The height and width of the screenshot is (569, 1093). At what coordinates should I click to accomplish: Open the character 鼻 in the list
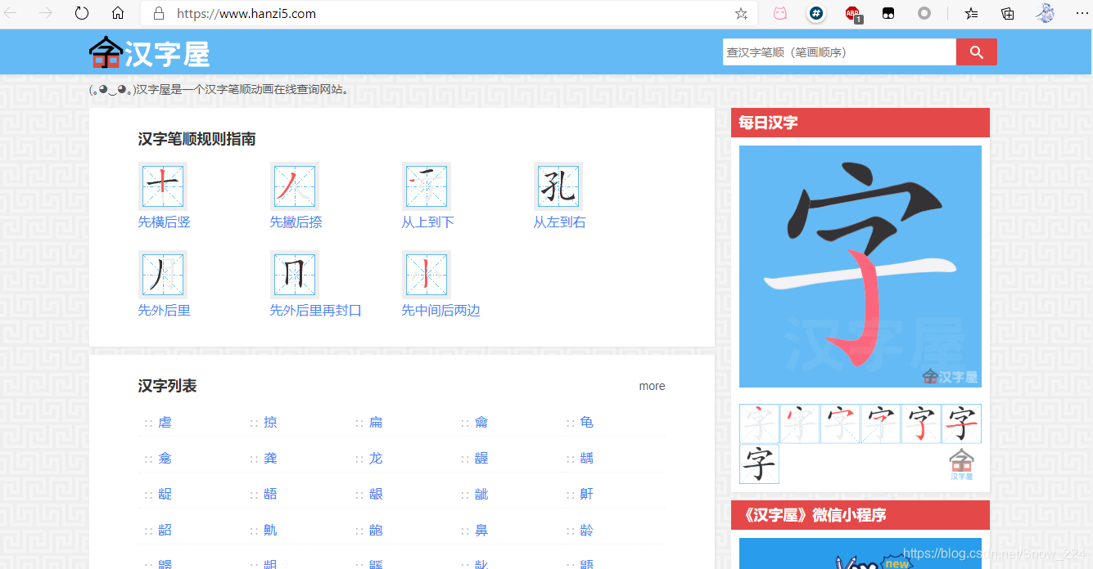pyautogui.click(x=481, y=530)
